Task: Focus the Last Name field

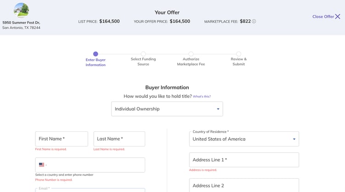Action: click(119, 139)
